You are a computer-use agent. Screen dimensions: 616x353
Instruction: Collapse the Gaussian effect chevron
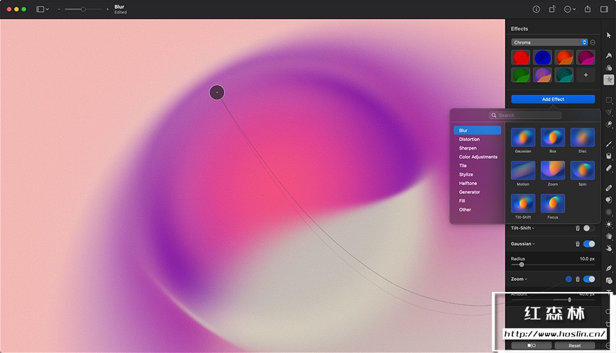533,244
